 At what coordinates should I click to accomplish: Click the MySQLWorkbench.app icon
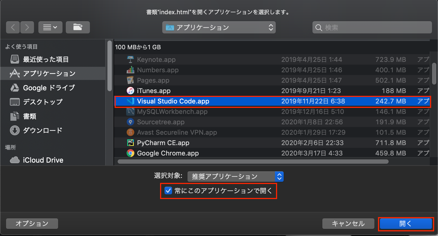point(130,111)
